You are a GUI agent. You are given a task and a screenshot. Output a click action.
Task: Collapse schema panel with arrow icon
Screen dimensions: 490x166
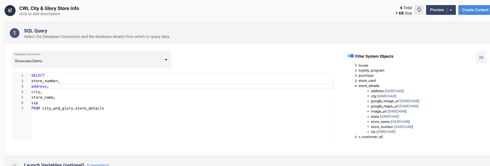(x=481, y=57)
